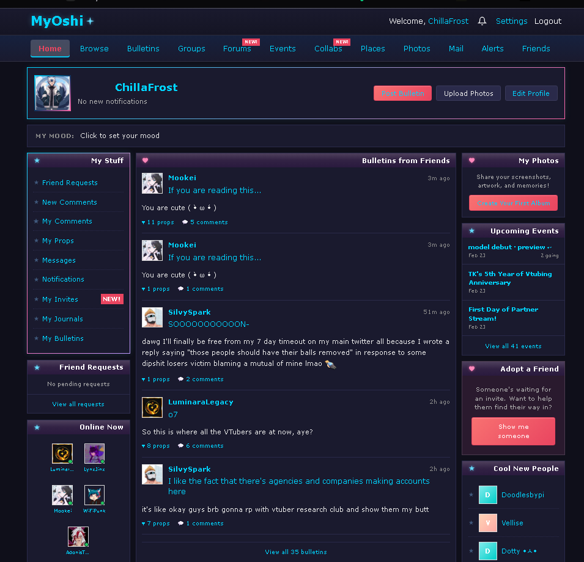The height and width of the screenshot is (562, 584).
Task: Open LuminaraLegacy's avatar on the o7 bulletin
Action: coord(152,407)
